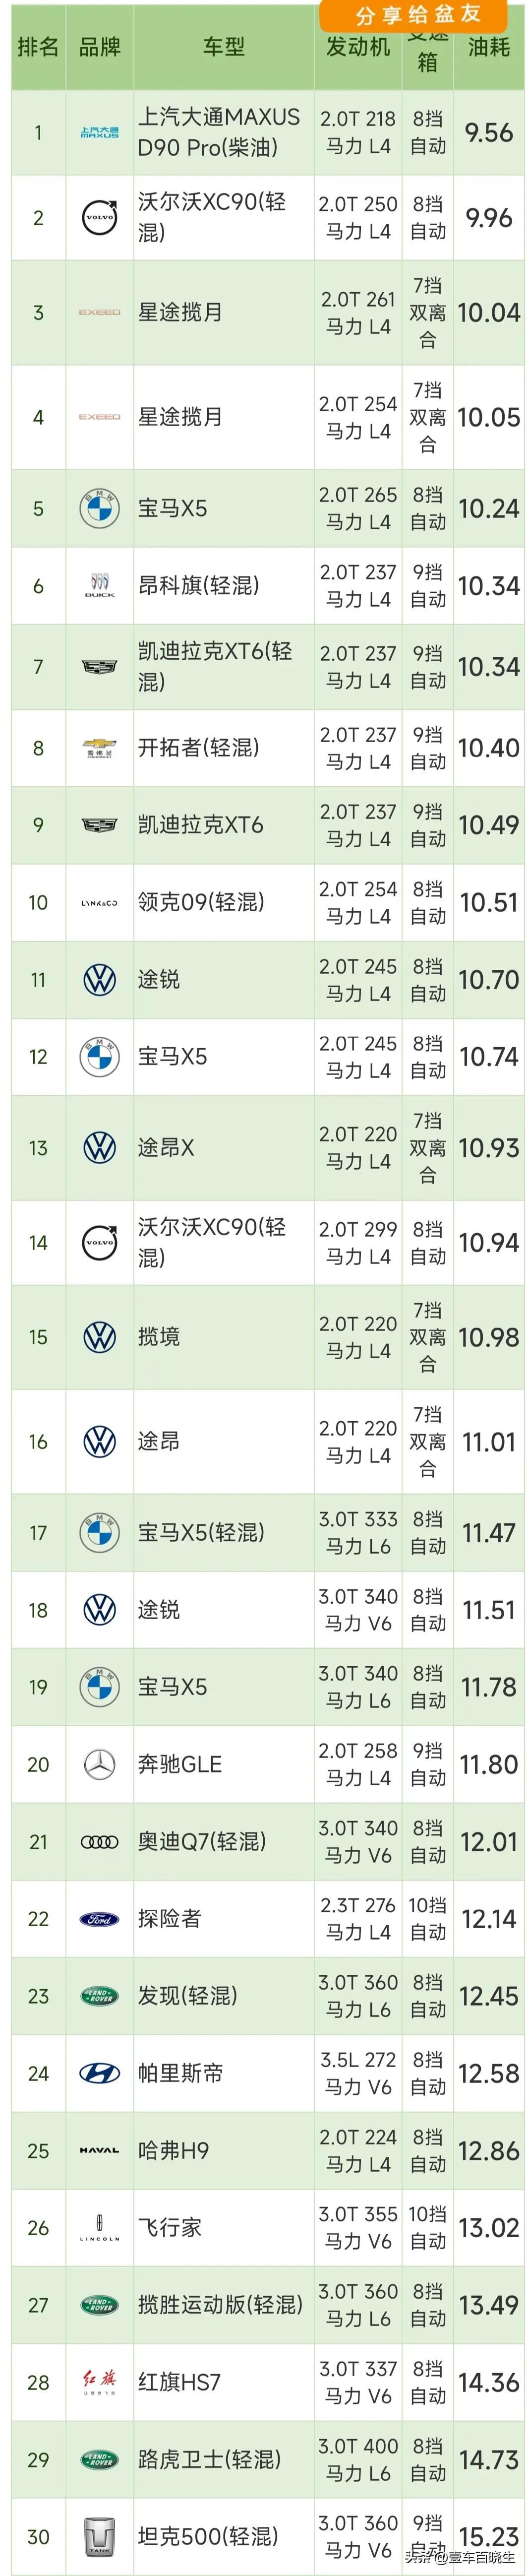Click the SAIC MAXUS brand logo
Viewport: 527px width, 2576px height.
99,133
